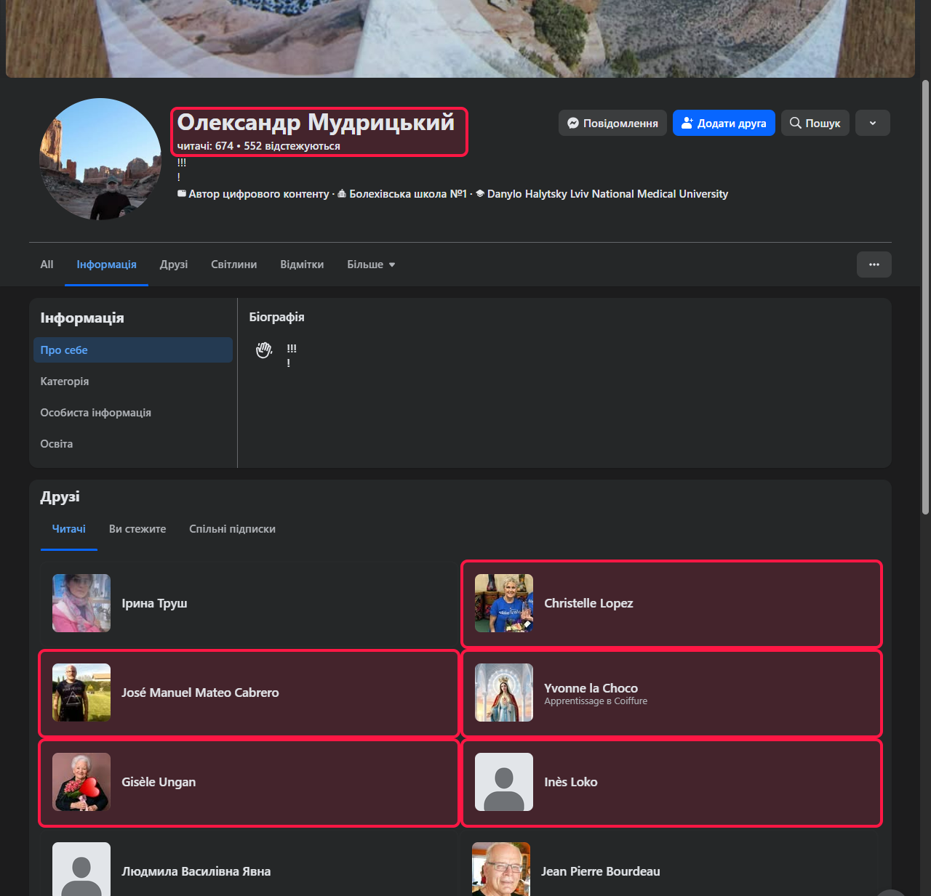Click Jean Pierre Bourdeau's profile photo
This screenshot has width=931, height=896.
pos(501,869)
